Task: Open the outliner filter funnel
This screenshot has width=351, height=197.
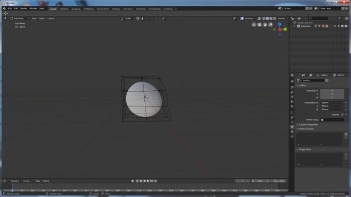Action: pyautogui.click(x=339, y=19)
